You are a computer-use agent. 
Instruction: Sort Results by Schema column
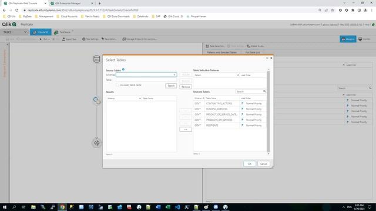pos(123,98)
